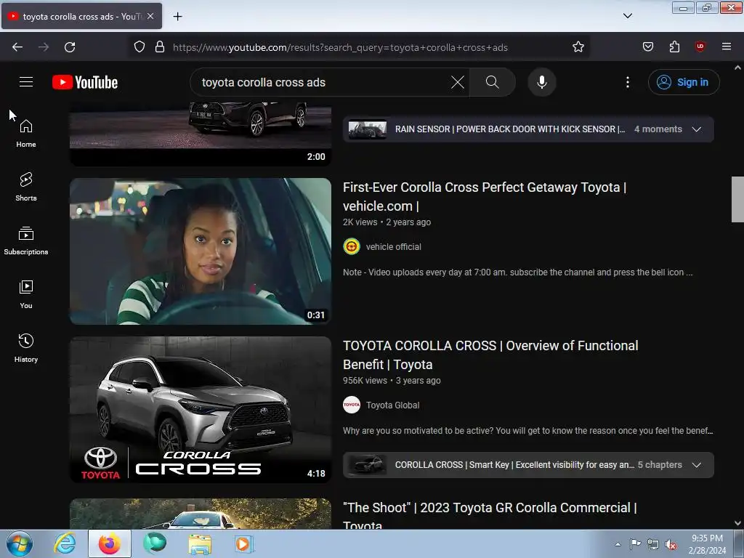Image resolution: width=744 pixels, height=558 pixels.
Task: List all tabs dropdown arrow
Action: coord(627,16)
